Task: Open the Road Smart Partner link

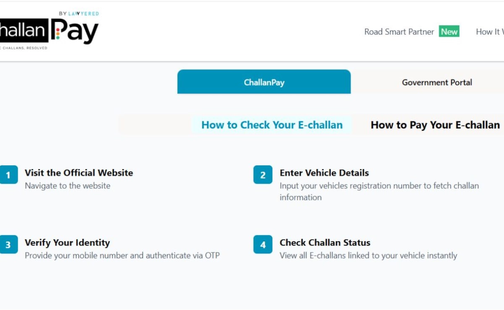Action: (x=399, y=32)
